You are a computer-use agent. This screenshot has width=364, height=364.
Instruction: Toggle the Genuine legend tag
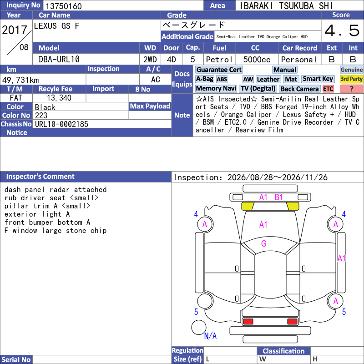[x=351, y=70]
